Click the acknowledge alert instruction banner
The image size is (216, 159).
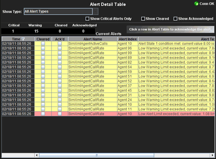(x=170, y=29)
